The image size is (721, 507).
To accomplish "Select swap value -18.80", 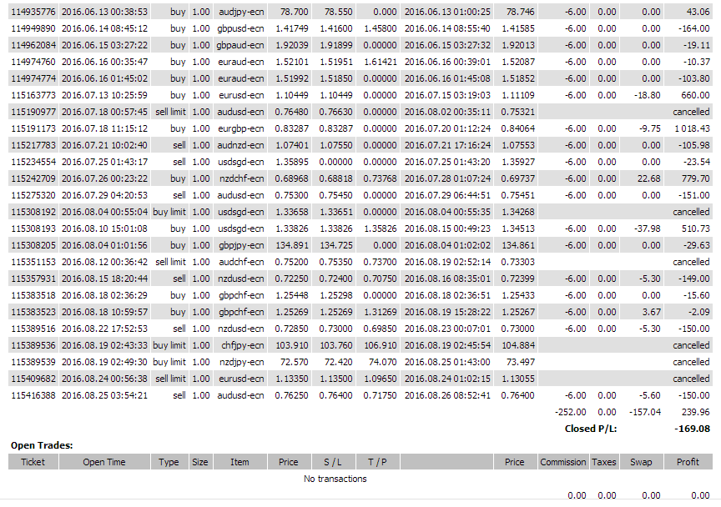I will 647,95.
